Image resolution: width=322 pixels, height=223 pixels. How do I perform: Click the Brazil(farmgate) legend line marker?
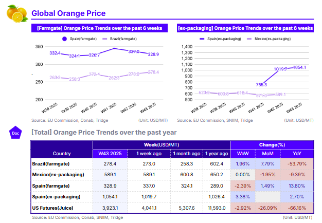click(105, 39)
